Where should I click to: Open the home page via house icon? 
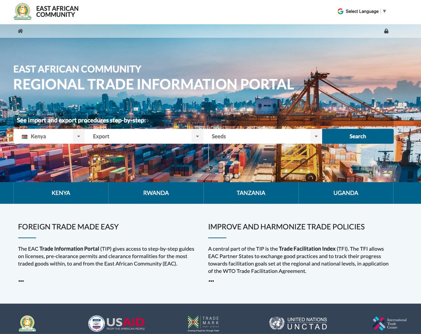pyautogui.click(x=20, y=31)
